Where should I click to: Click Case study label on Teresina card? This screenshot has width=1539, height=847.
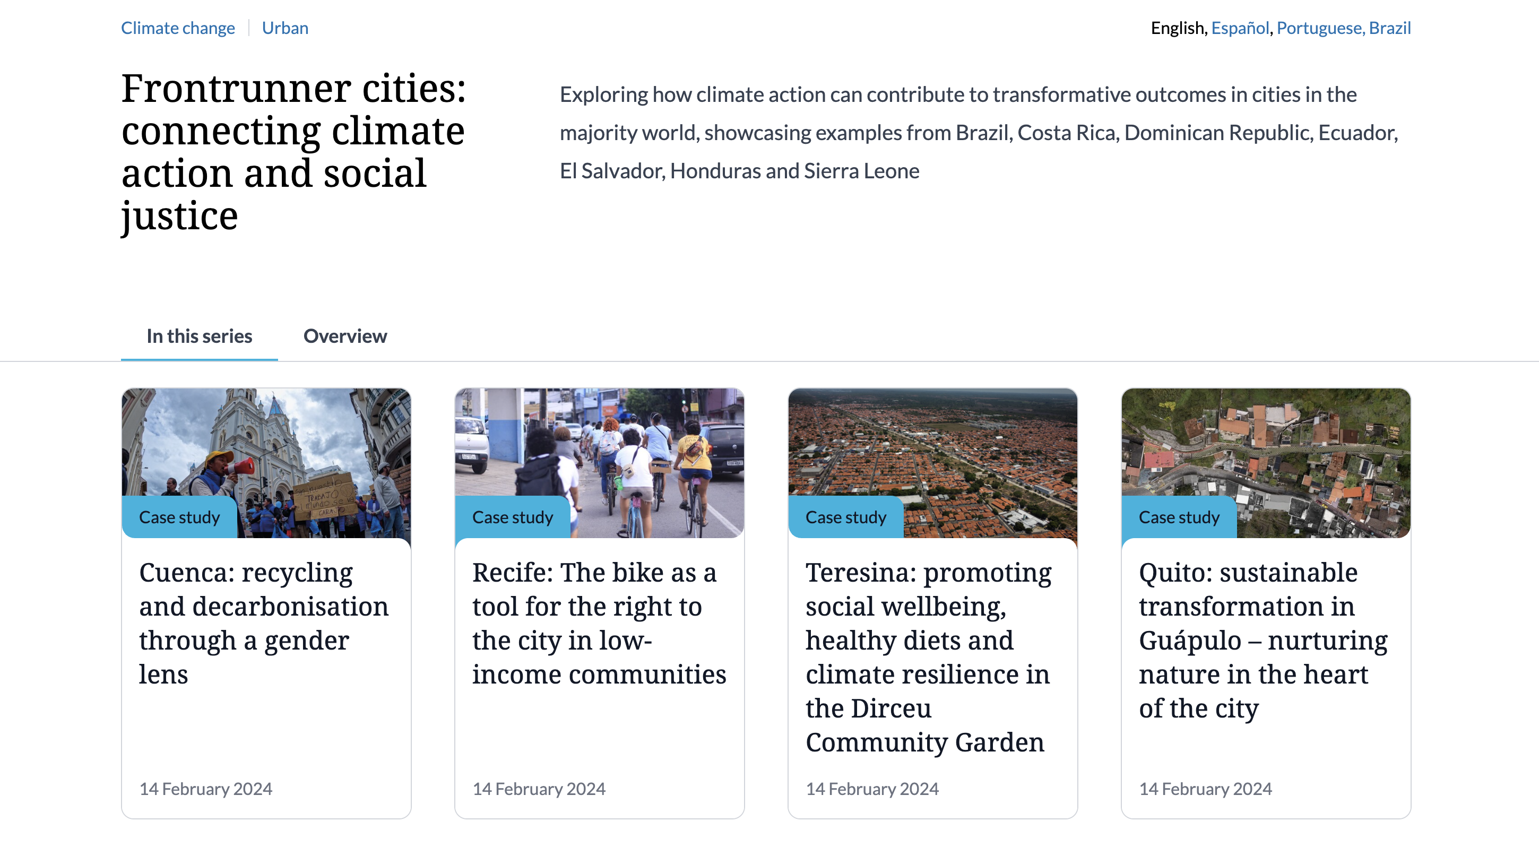(845, 517)
